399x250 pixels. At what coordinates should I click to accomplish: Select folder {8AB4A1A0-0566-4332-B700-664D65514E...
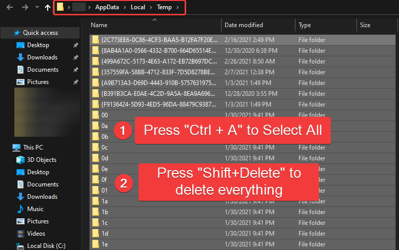[243, 51]
